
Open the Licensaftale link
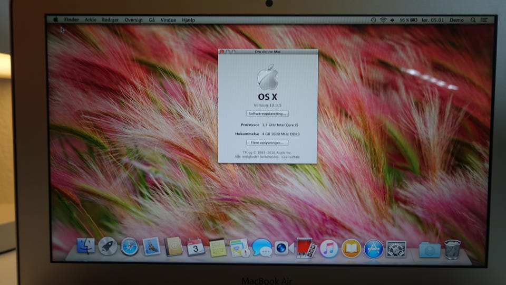tap(290, 157)
